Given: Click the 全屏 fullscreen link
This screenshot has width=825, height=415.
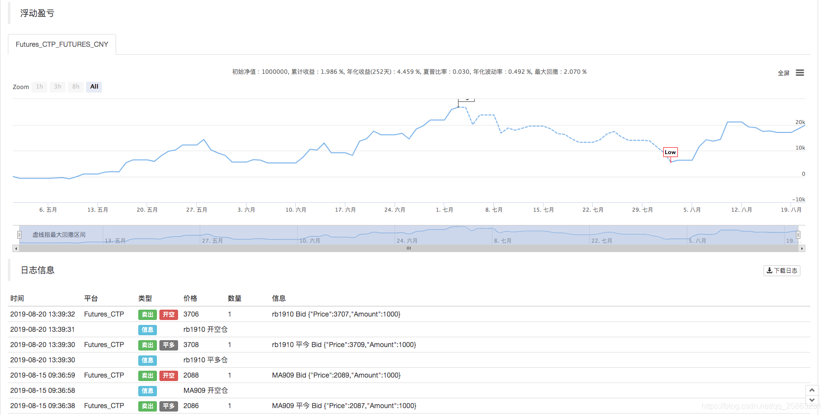Looking at the screenshot, I should pos(783,73).
